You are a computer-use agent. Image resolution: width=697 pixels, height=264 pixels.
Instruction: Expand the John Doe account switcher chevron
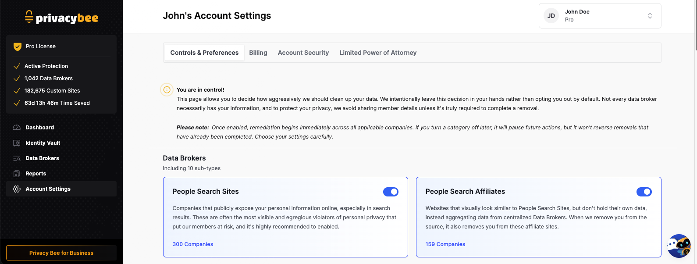tap(650, 16)
